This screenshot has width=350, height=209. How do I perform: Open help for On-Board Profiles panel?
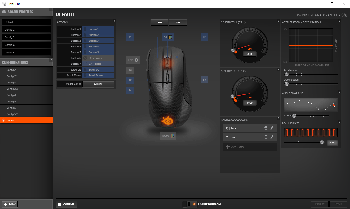[51, 9]
